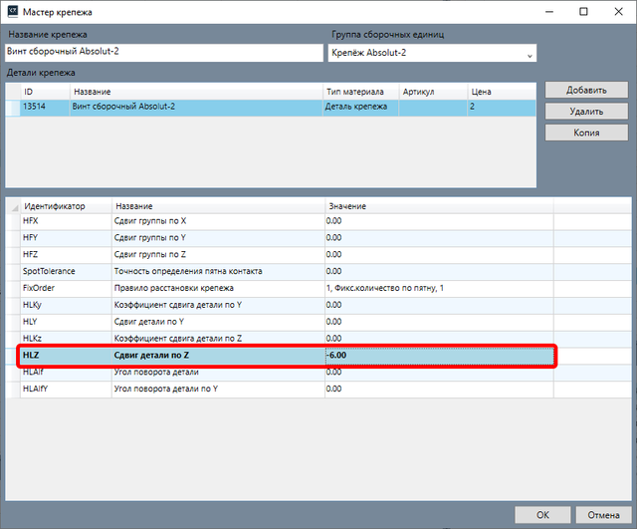Maximize the Мастер крепежа window
The width and height of the screenshot is (637, 529).
click(583, 11)
